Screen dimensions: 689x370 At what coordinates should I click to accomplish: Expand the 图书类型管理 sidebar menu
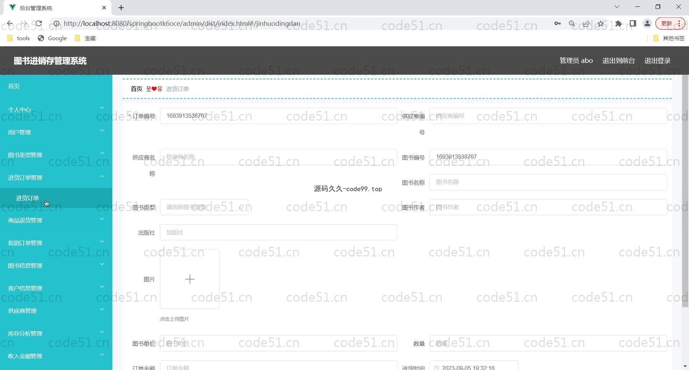point(56,155)
